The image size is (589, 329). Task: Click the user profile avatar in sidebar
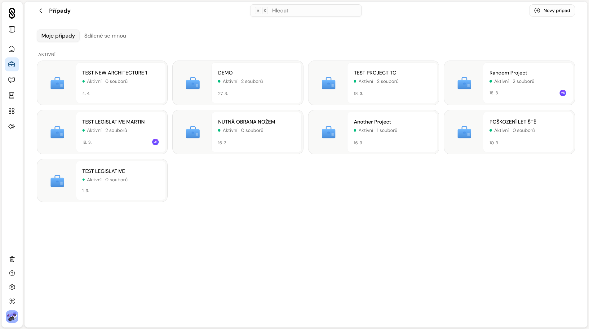coord(12,317)
